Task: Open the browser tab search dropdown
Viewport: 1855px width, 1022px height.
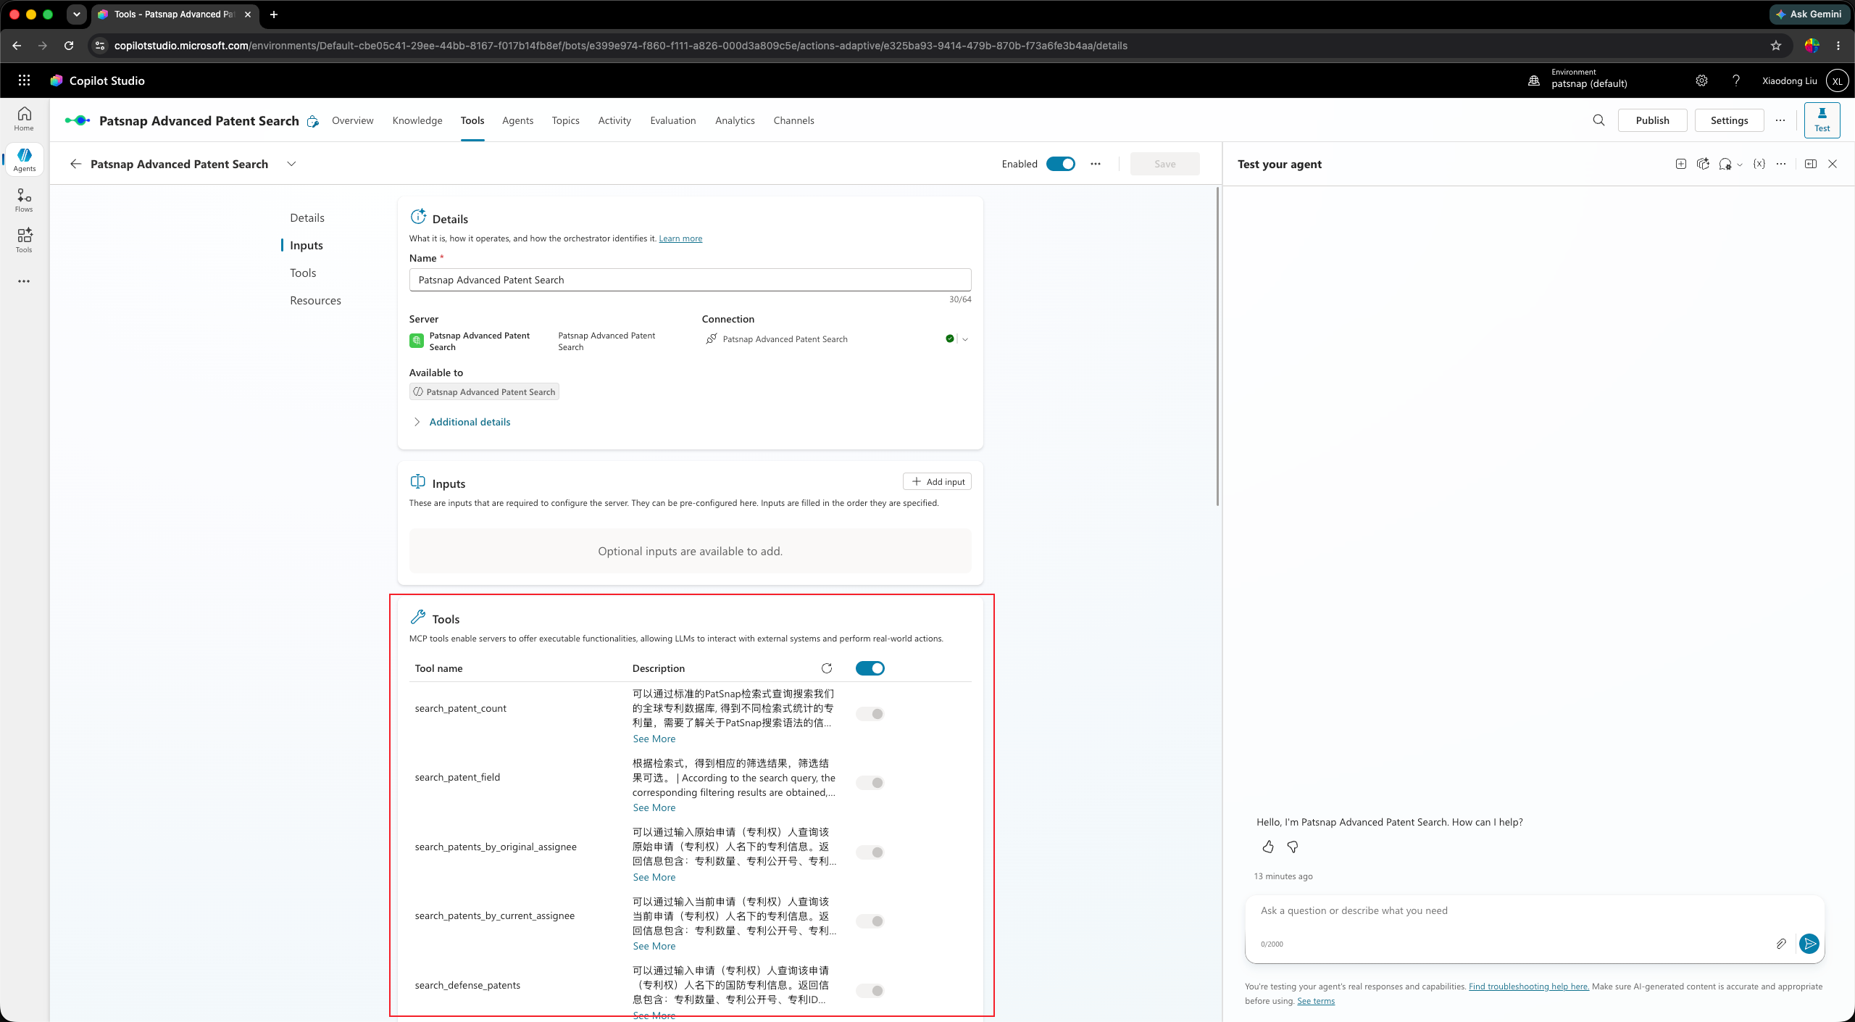Action: (x=76, y=14)
